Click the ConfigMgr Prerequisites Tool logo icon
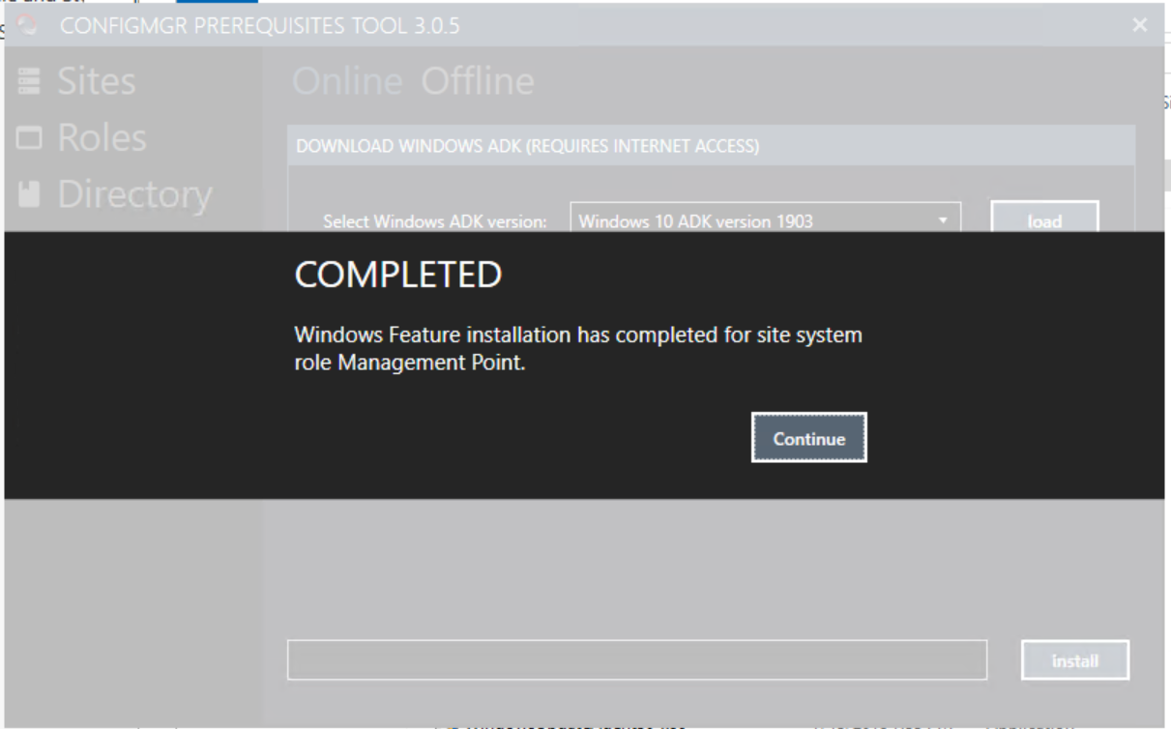Screen dimensions: 1171x729 click(x=28, y=25)
